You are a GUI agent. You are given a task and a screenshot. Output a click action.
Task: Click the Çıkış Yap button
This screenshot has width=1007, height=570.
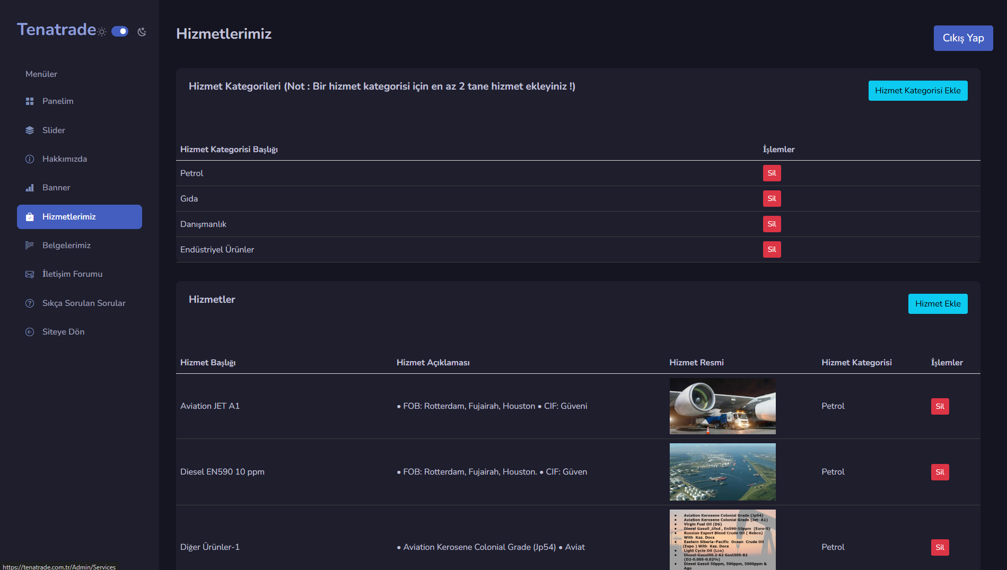coord(963,38)
